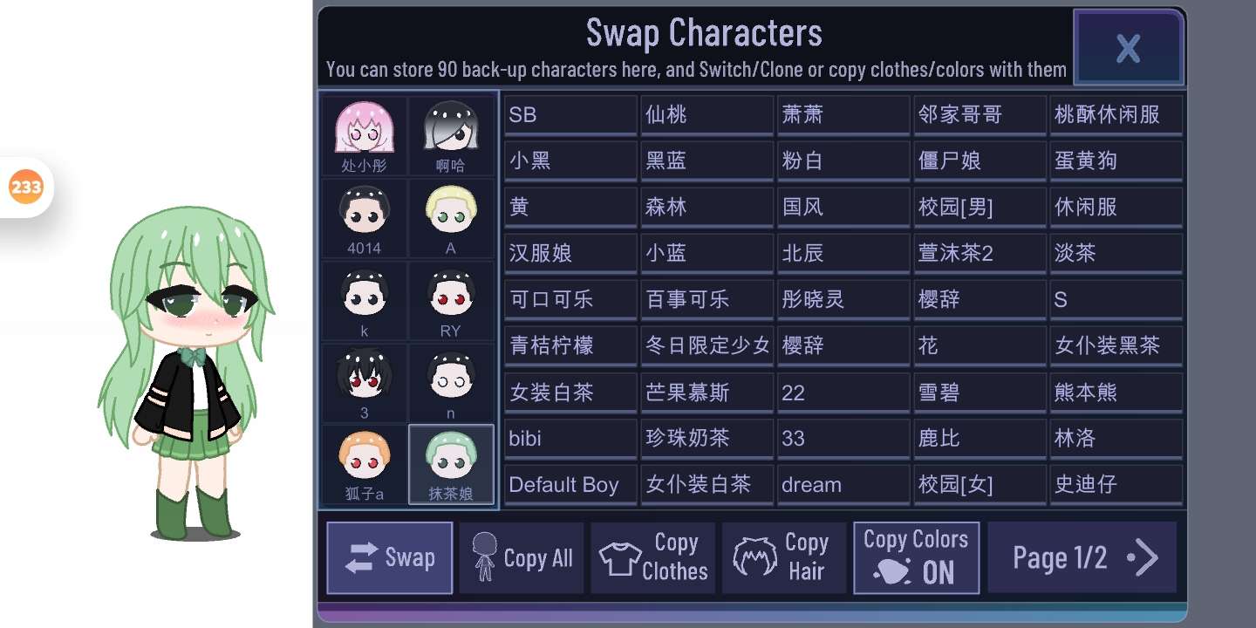Screen dimensions: 1256x628
Task: Tap the orange 233 floating badge
Action: (x=26, y=187)
